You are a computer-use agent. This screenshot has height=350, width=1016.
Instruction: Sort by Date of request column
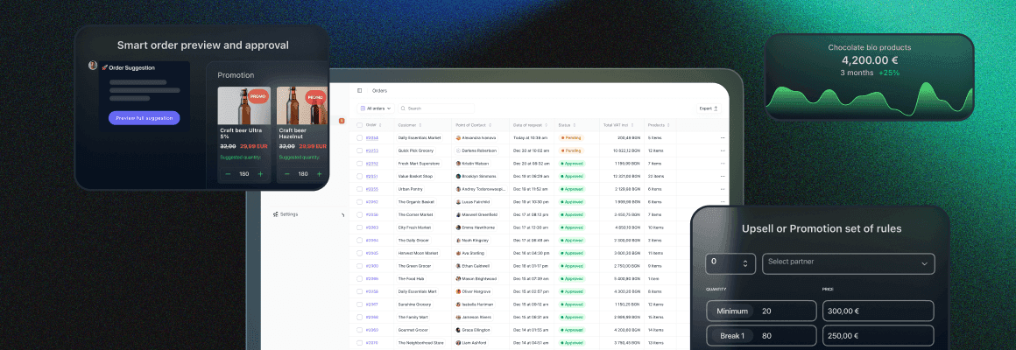[x=547, y=125]
